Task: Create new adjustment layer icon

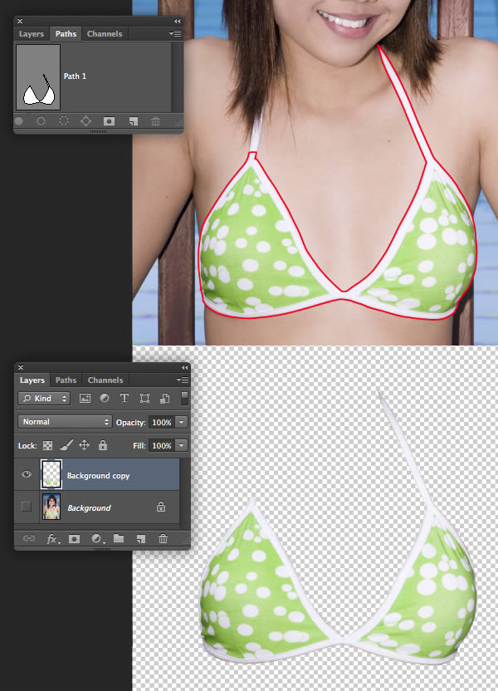Action: 96,539
